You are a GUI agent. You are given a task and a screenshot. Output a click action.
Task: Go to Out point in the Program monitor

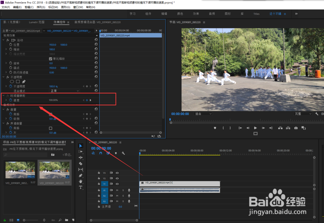pos(271,128)
